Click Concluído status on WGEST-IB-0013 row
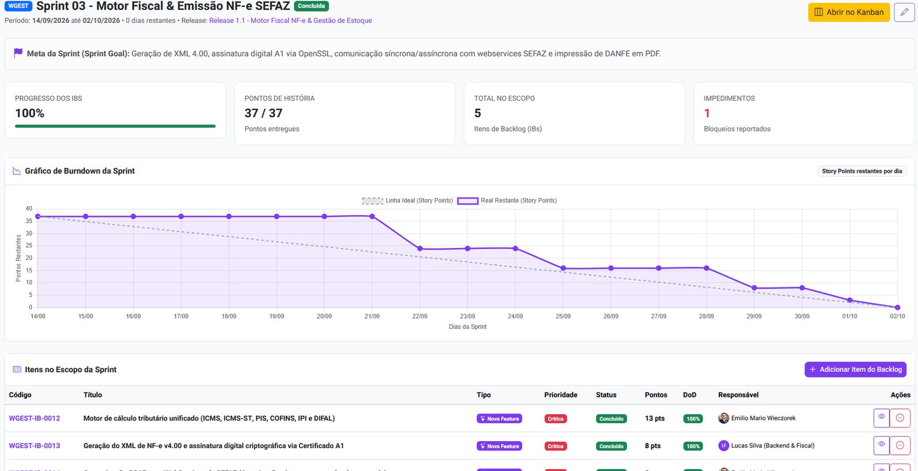 click(611, 446)
